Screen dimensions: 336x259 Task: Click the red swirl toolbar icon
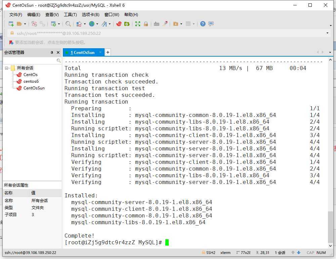pos(119,24)
